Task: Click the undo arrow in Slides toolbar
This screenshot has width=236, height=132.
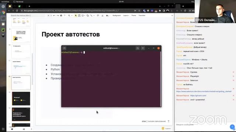Action: click(x=54, y=15)
